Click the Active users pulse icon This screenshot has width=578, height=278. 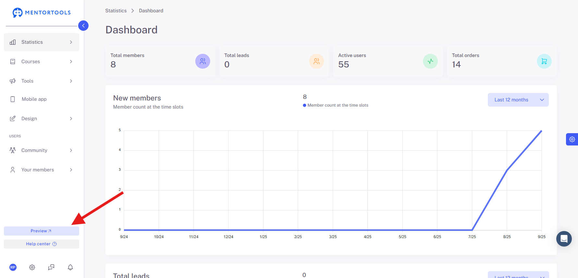click(430, 61)
